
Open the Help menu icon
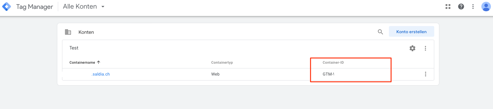(461, 7)
